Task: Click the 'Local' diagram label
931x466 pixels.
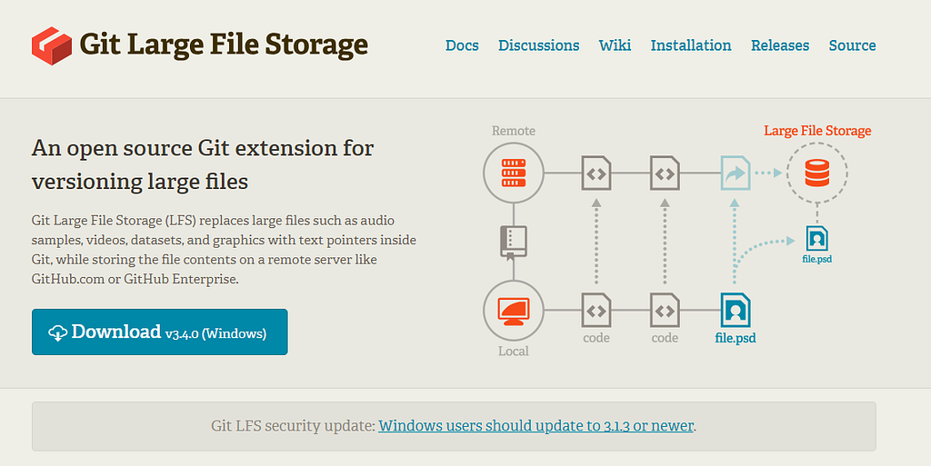Action: 514,351
